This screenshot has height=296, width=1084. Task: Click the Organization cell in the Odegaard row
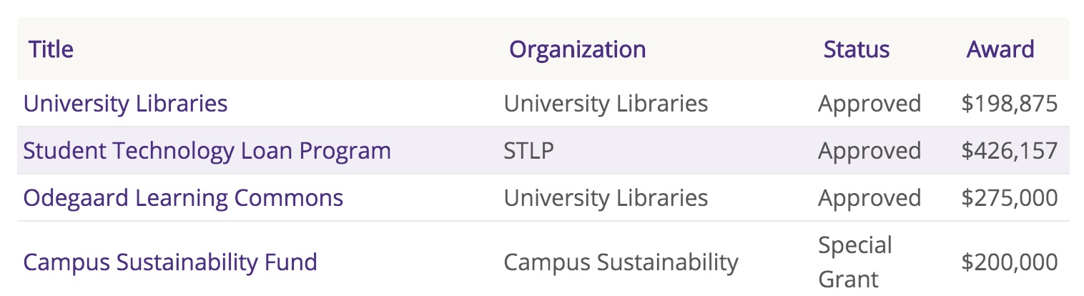[x=606, y=198]
